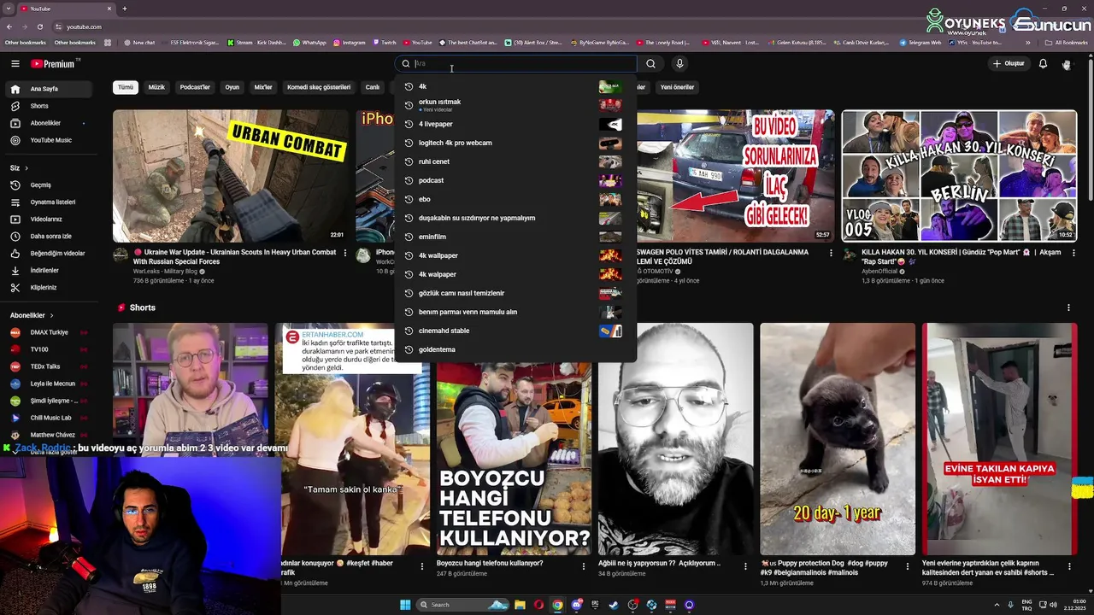Click the Oluştur create button

[1009, 63]
